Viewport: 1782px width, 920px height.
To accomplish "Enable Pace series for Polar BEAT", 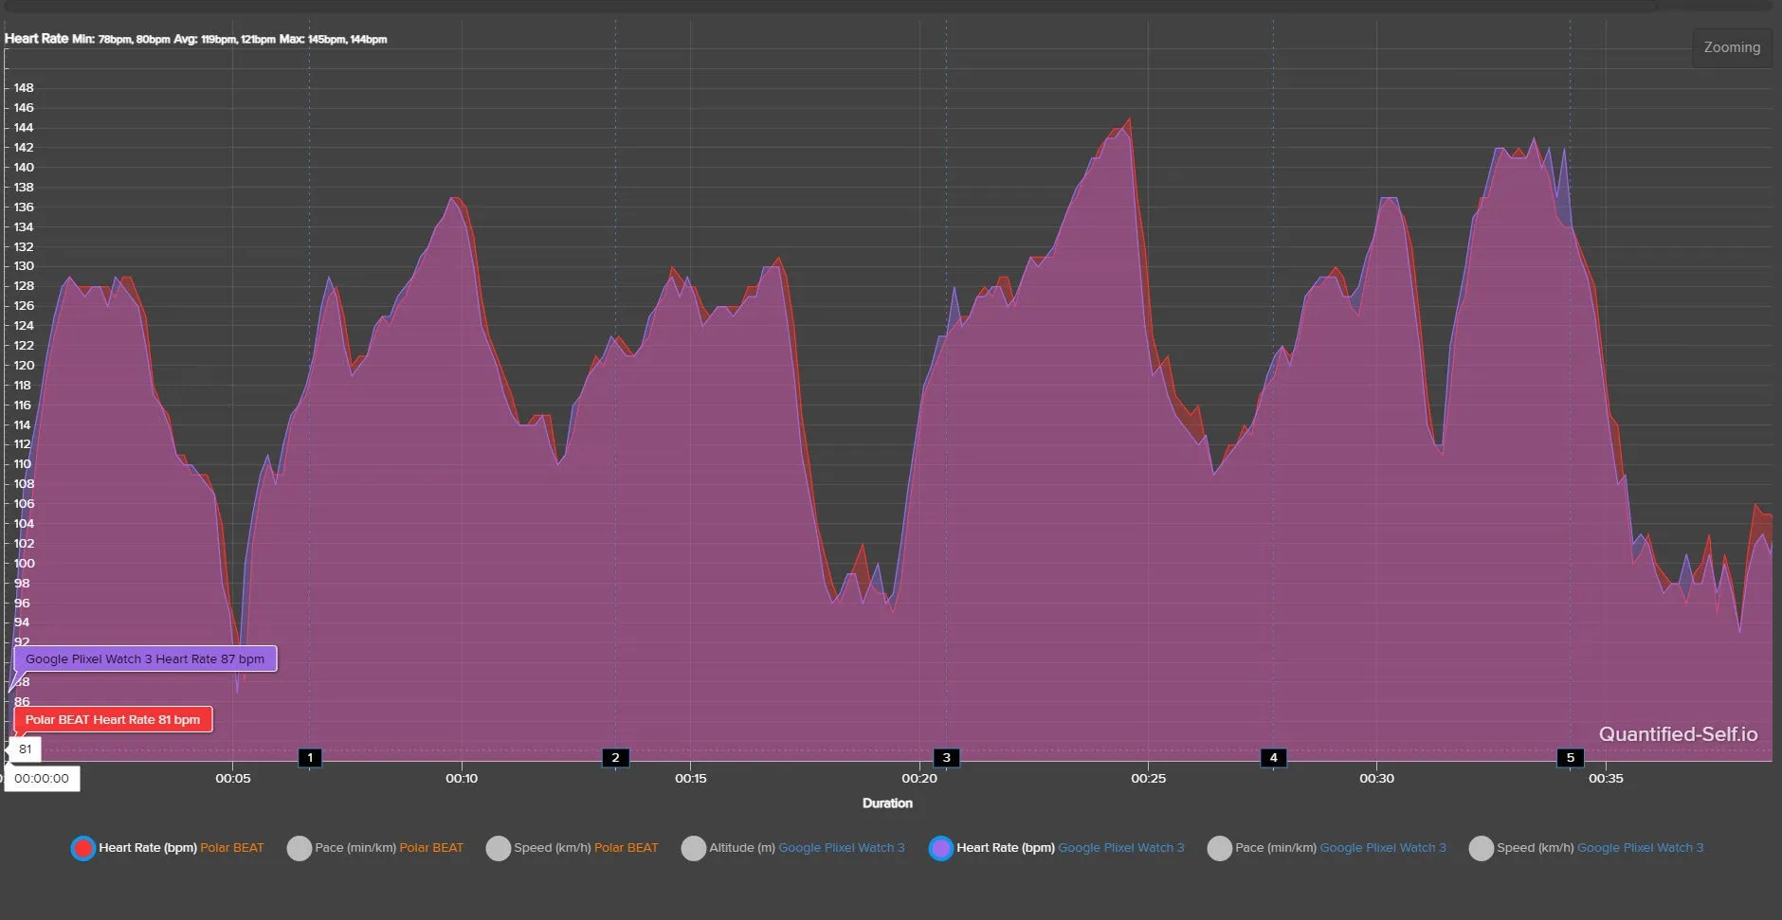I will coord(300,848).
